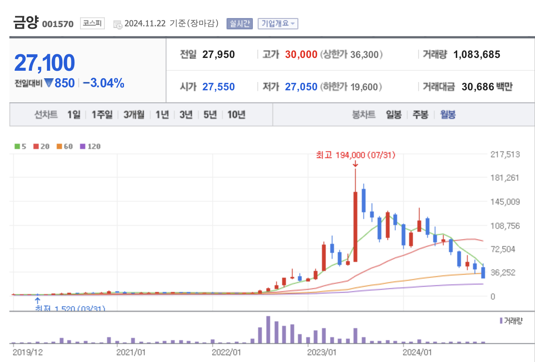Viewport: 535px width, 362px height.
Task: Click the tallest purple volume bar
Action: click(268, 330)
